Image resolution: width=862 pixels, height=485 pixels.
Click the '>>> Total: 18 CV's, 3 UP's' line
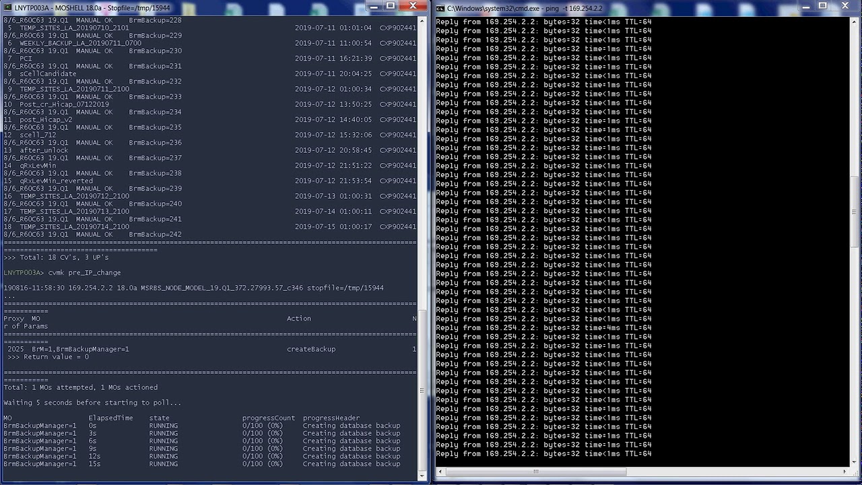[x=56, y=257]
